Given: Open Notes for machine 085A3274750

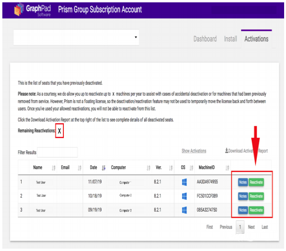Looking at the screenshot, I should click(243, 210).
